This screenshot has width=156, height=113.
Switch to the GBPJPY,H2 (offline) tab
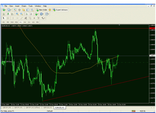click(x=33, y=107)
